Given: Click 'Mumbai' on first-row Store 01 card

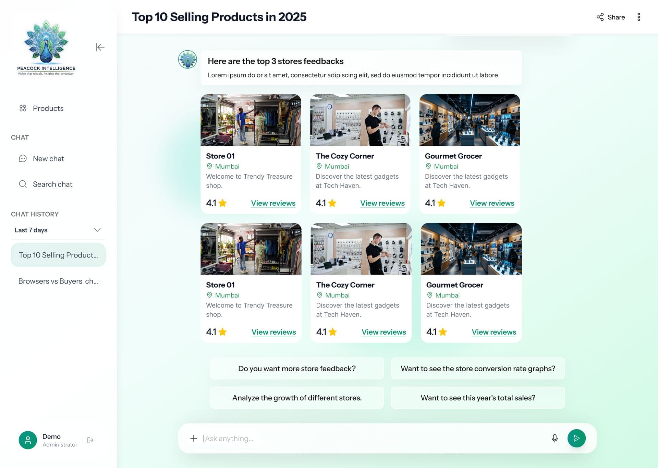Looking at the screenshot, I should (x=227, y=166).
